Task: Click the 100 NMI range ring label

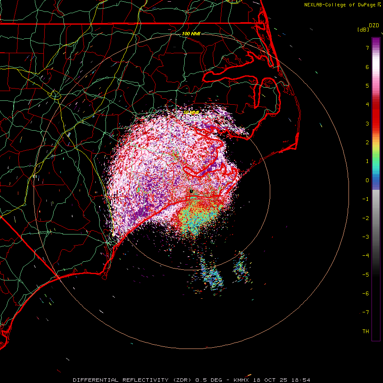Action: [x=191, y=34]
